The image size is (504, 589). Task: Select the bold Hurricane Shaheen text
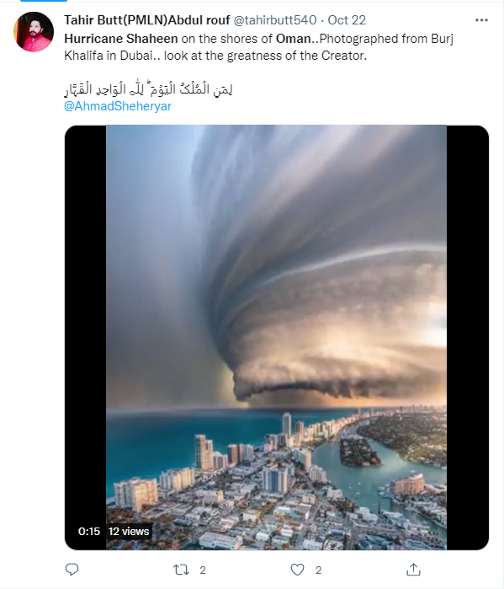121,39
